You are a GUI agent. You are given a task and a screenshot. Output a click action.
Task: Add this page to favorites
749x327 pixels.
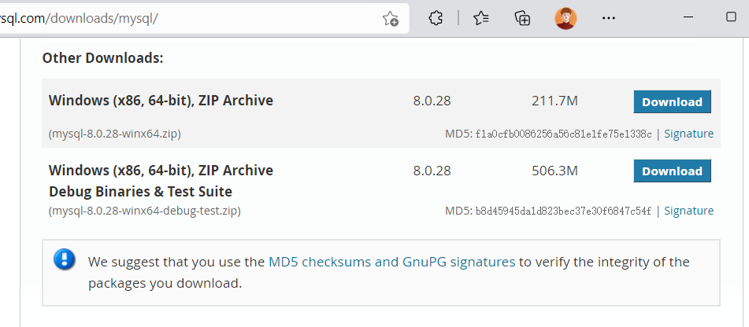pos(390,18)
